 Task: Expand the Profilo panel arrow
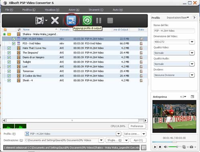(194, 18)
